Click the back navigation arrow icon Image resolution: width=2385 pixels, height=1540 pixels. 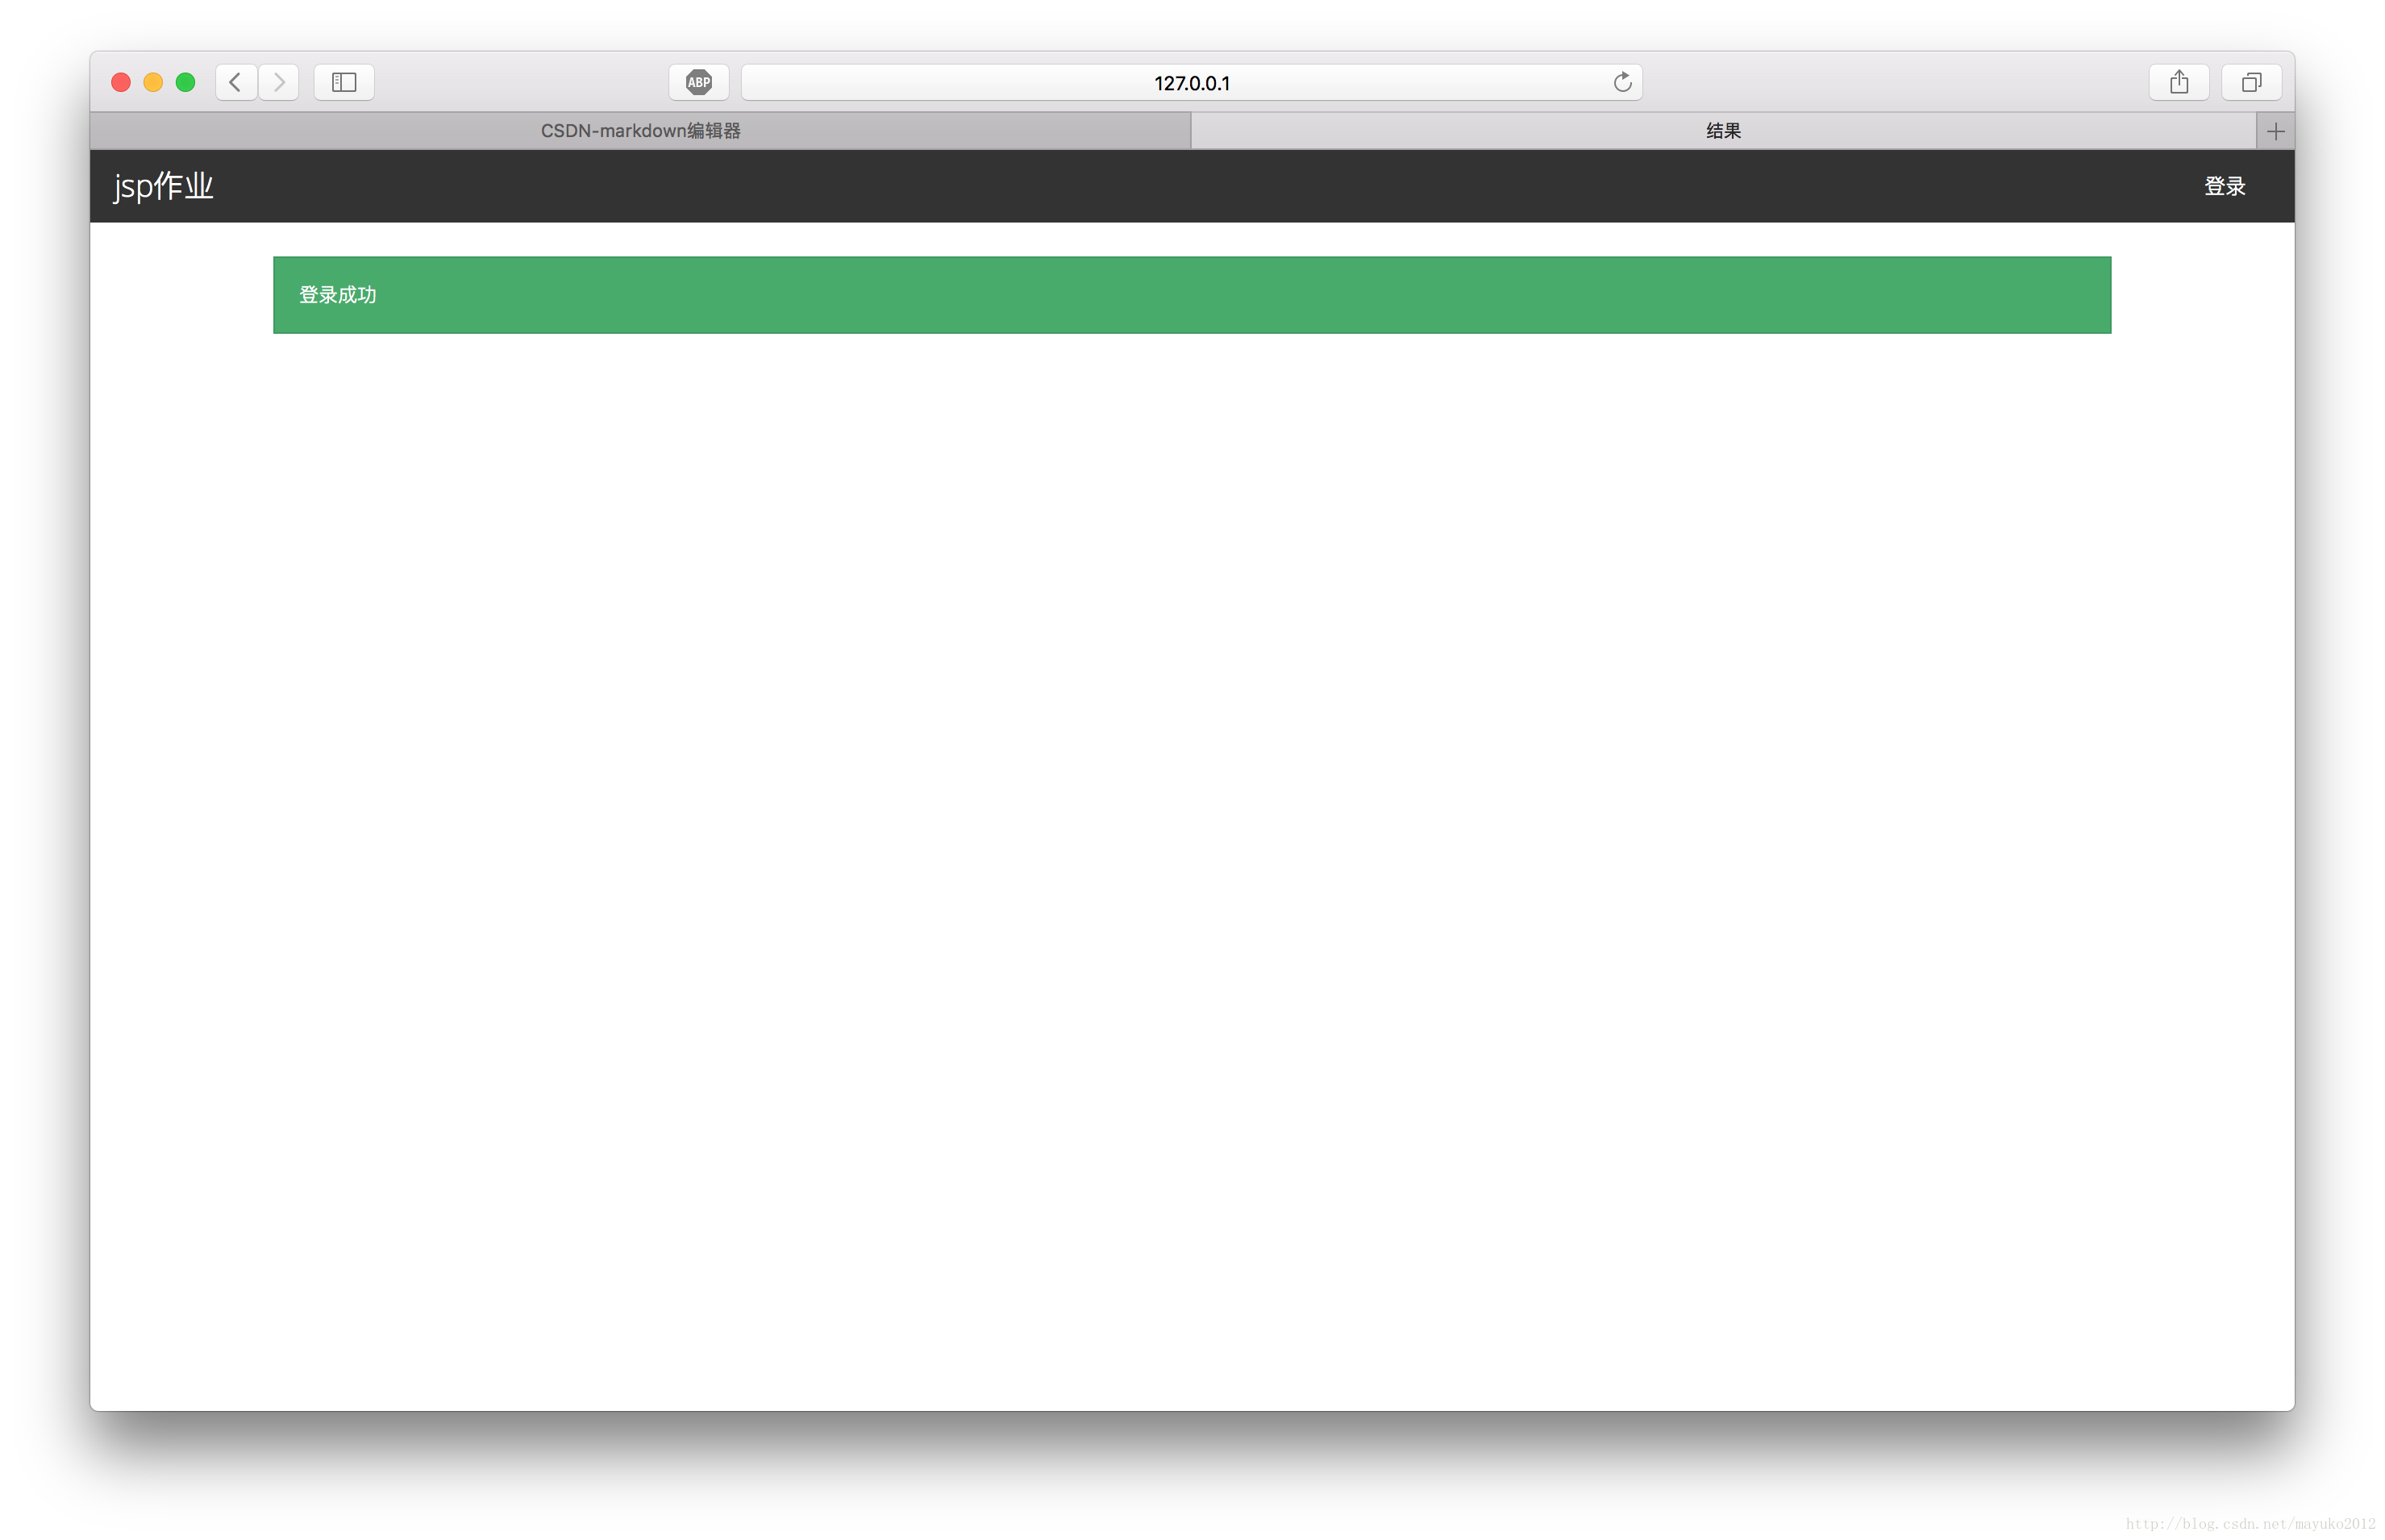[x=235, y=80]
